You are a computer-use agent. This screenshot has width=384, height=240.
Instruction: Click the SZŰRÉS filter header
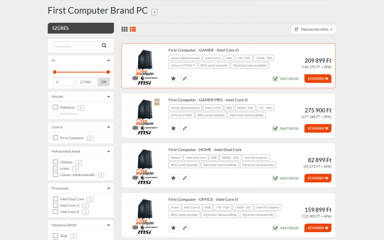pos(81,28)
